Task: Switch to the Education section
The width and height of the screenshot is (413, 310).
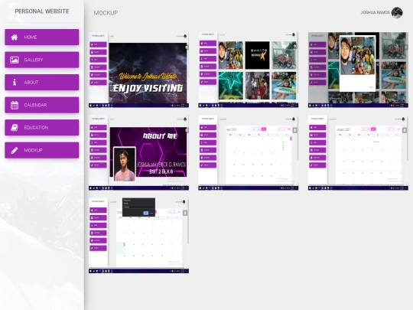Action: point(42,128)
